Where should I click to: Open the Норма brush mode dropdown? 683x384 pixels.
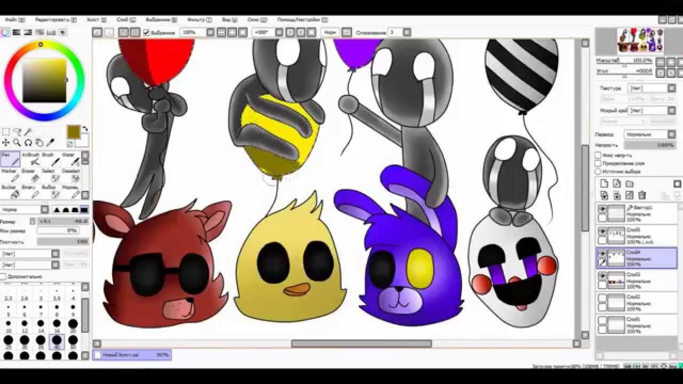[25, 210]
